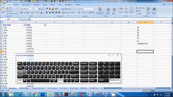Viewport: 173px width, 97px height.
Task: Click Bksp key on On-Screen Keyboard
Action: tap(76, 64)
